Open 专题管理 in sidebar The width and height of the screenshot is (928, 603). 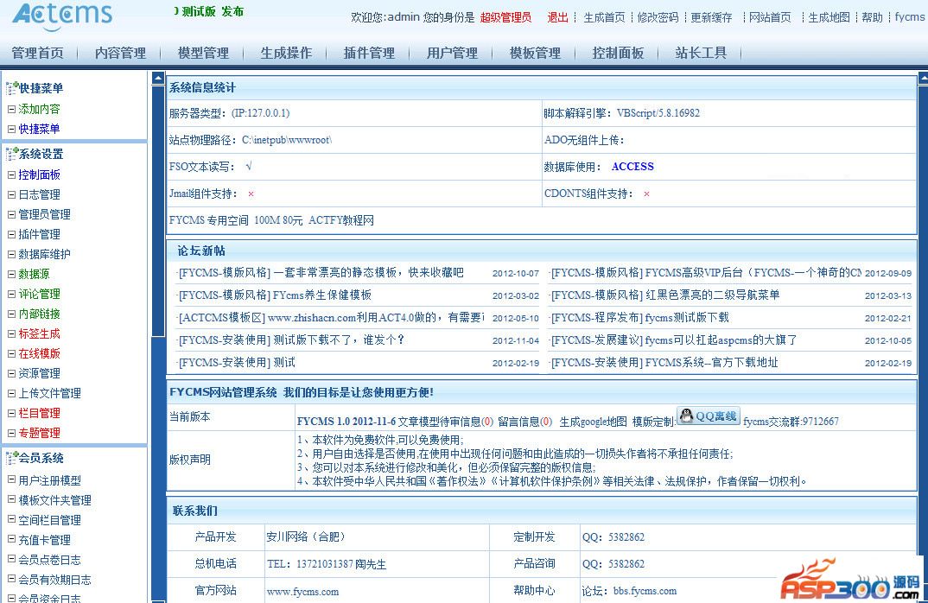coord(39,433)
